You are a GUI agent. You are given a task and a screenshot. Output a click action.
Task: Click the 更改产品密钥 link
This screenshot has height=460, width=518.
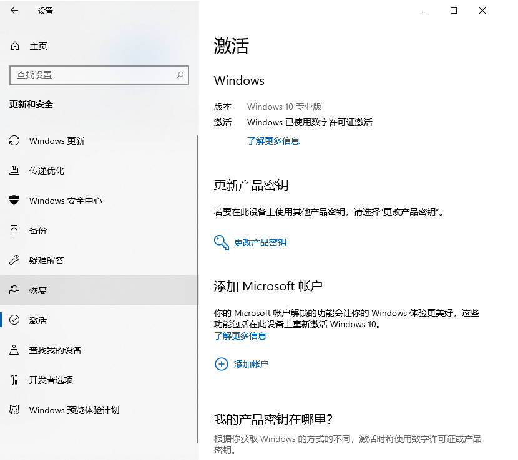click(x=260, y=242)
